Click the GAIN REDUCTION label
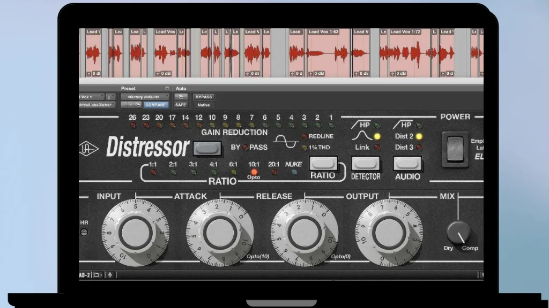 click(234, 133)
